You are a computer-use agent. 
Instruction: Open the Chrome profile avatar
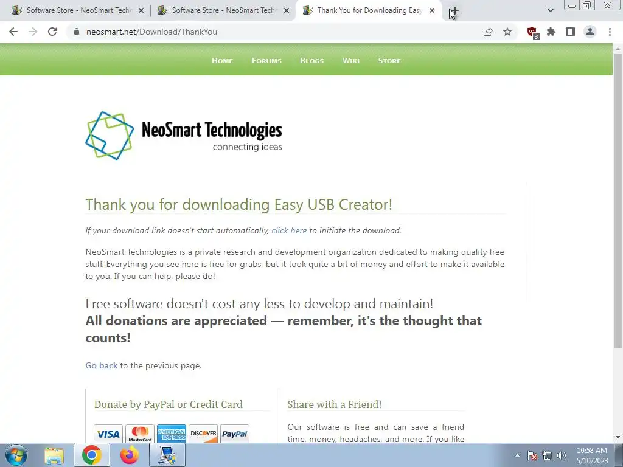590,32
